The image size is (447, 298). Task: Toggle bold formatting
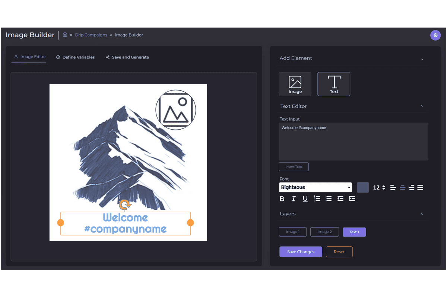click(282, 199)
